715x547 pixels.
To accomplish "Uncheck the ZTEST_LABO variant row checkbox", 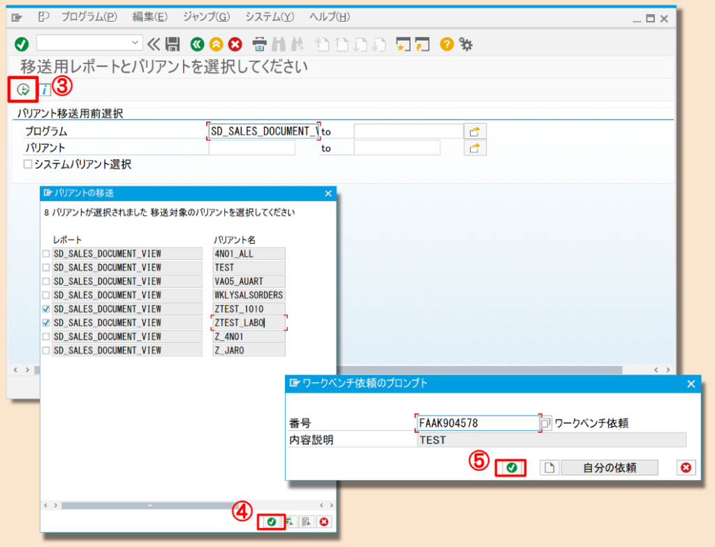I will pos(46,323).
